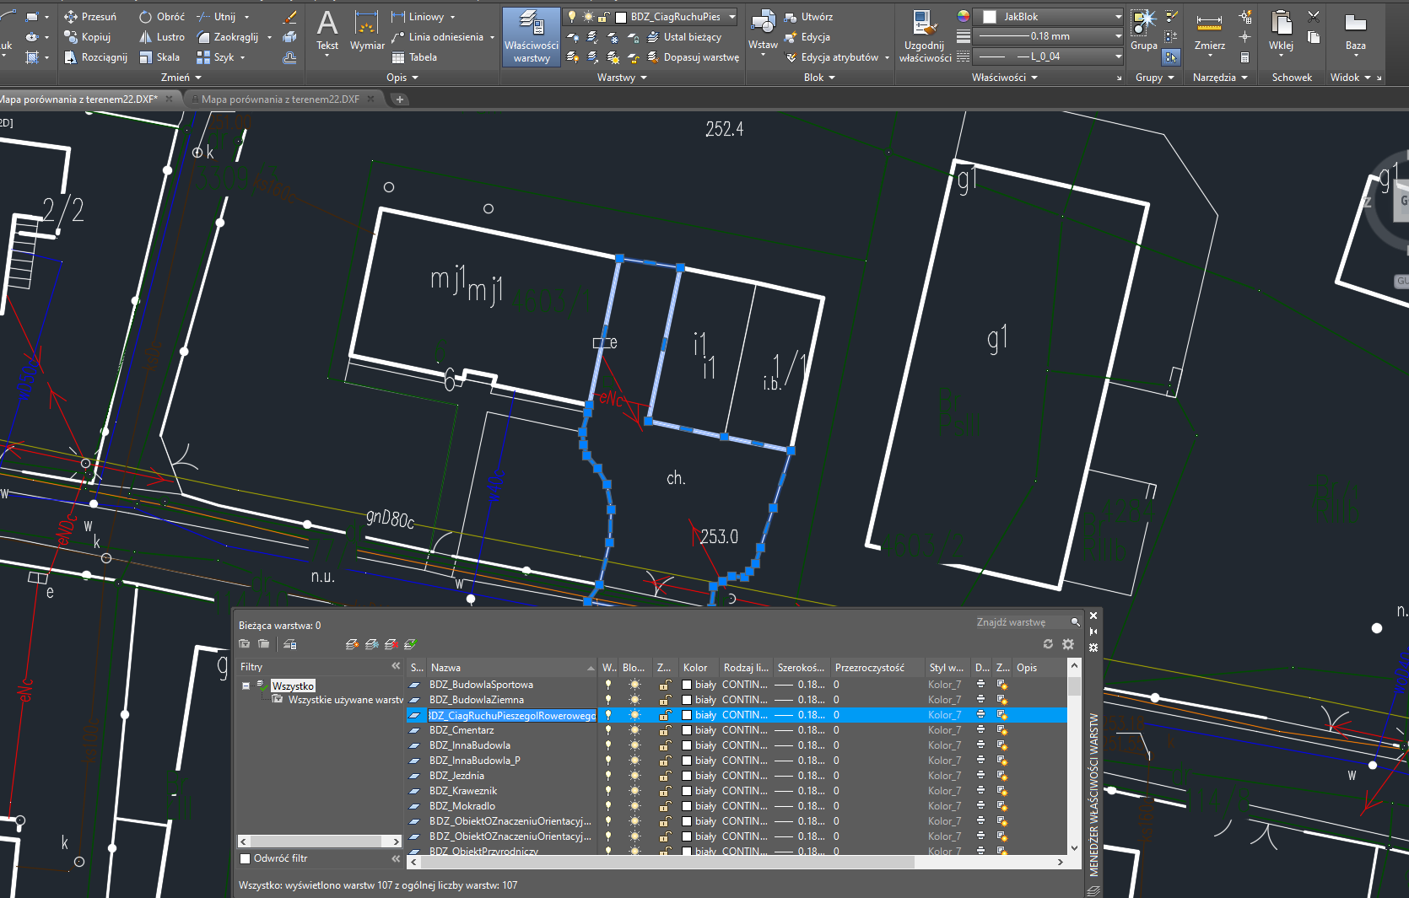Image resolution: width=1409 pixels, height=898 pixels.
Task: Switch to second Mapa porównania DXF tab
Action: click(281, 99)
